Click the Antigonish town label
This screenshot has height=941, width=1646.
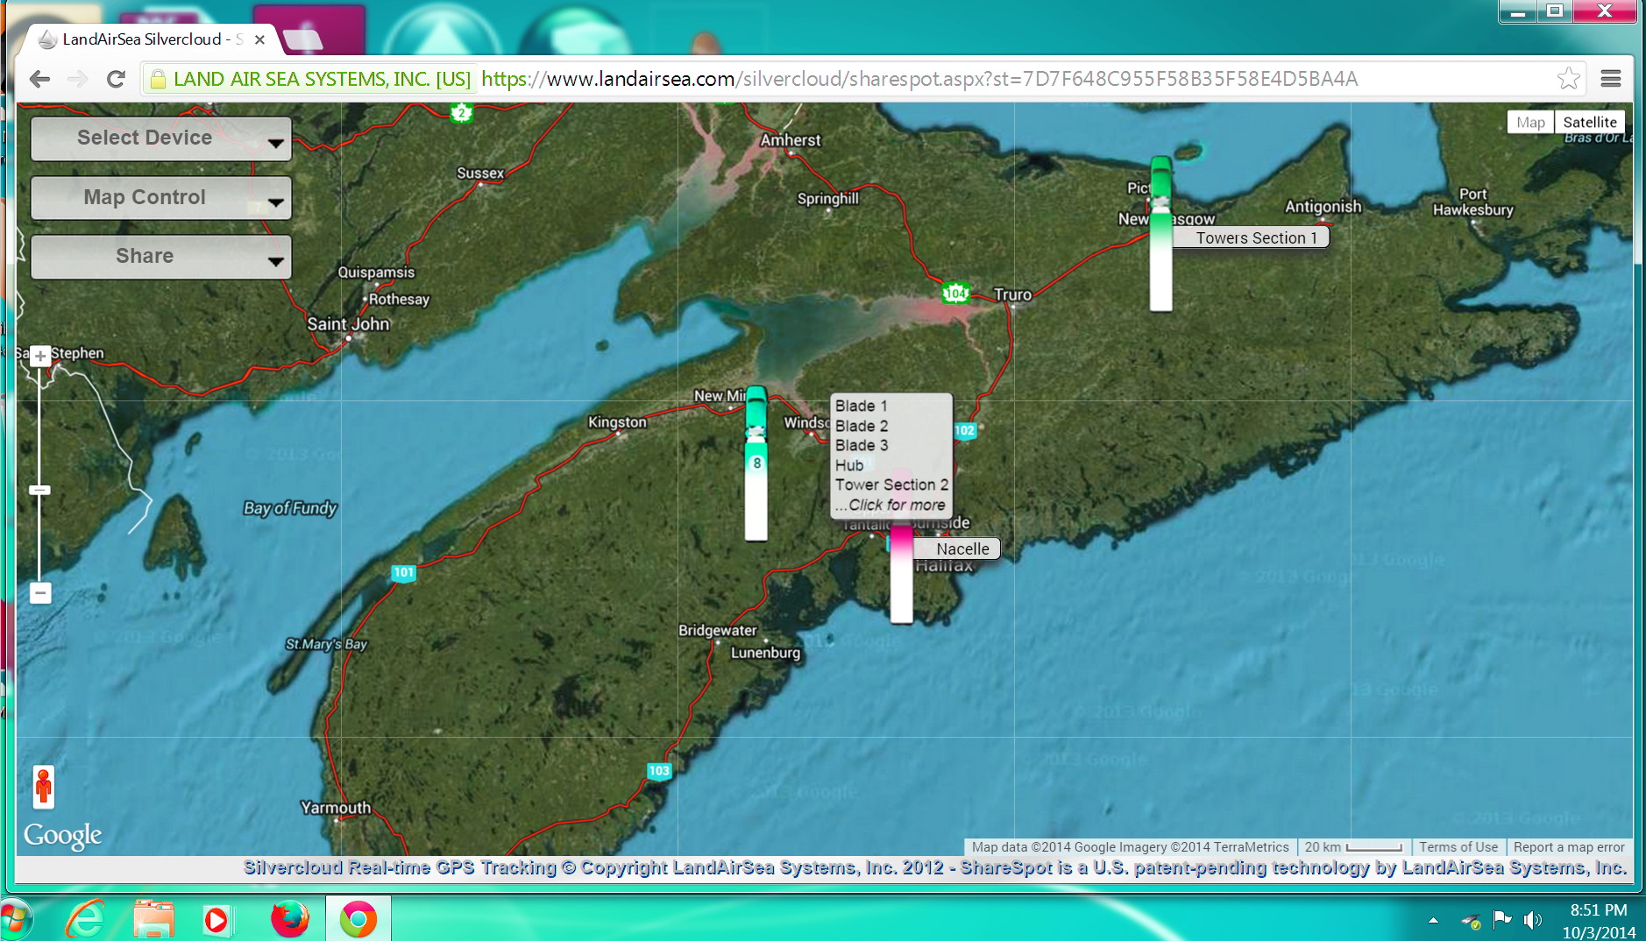pos(1323,207)
